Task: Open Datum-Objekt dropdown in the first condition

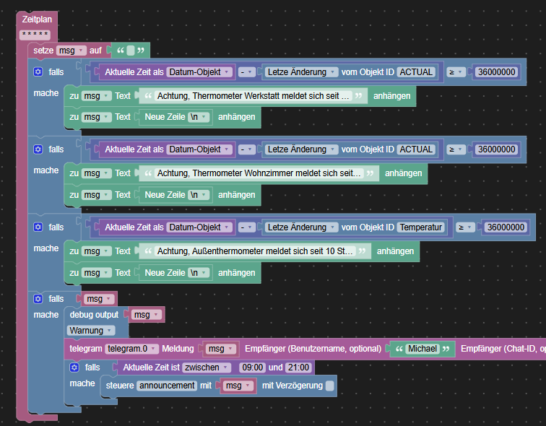Action: pyautogui.click(x=199, y=72)
